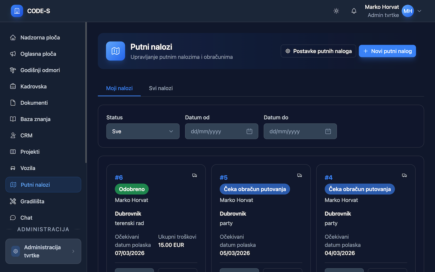Click the map icon beside Putni nalozi heading

116,51
